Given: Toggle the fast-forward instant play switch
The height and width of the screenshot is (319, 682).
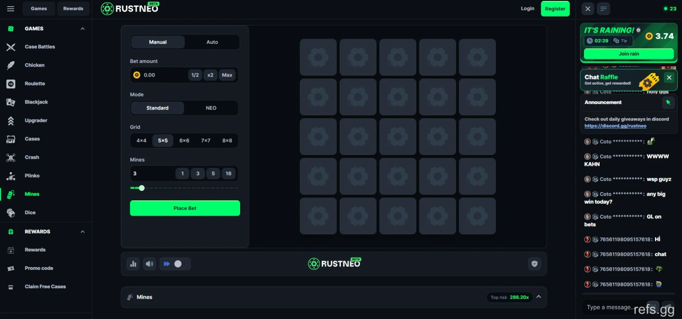Looking at the screenshot, I should pyautogui.click(x=175, y=264).
